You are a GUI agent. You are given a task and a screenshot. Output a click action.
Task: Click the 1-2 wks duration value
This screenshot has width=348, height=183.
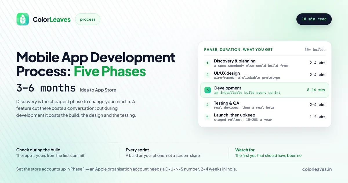point(317,117)
